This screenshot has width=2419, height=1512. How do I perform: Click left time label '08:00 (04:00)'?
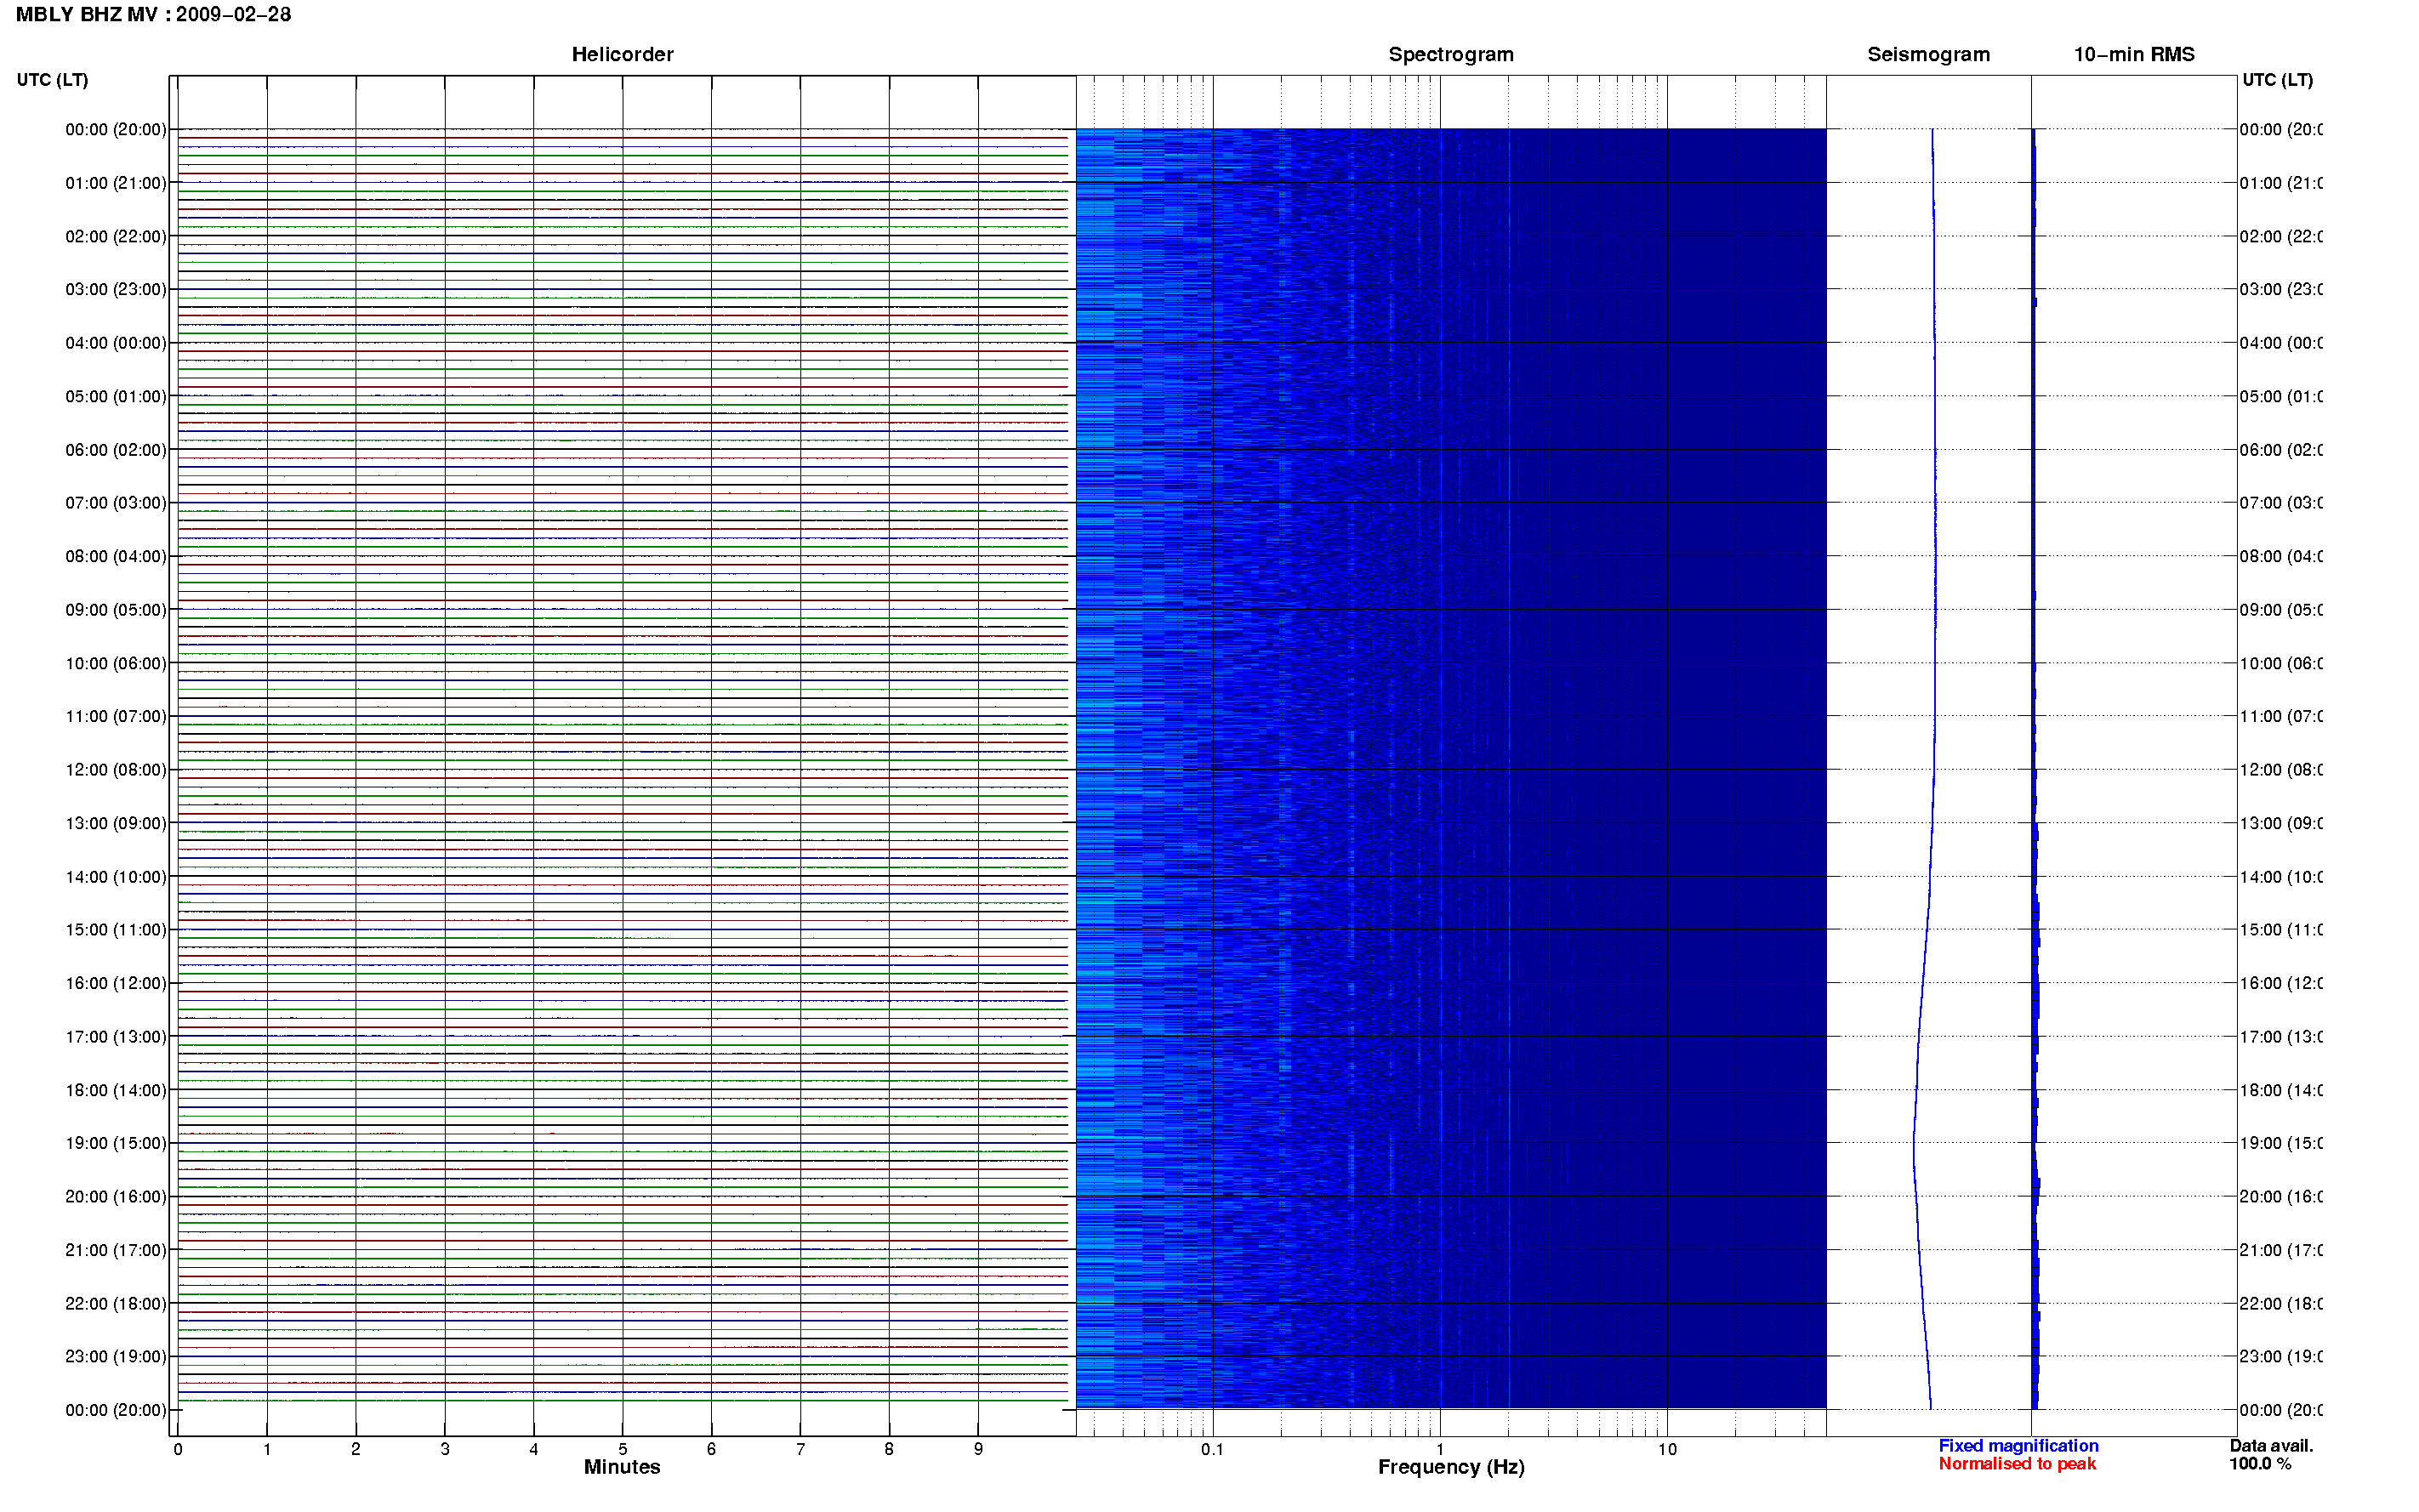tap(116, 556)
